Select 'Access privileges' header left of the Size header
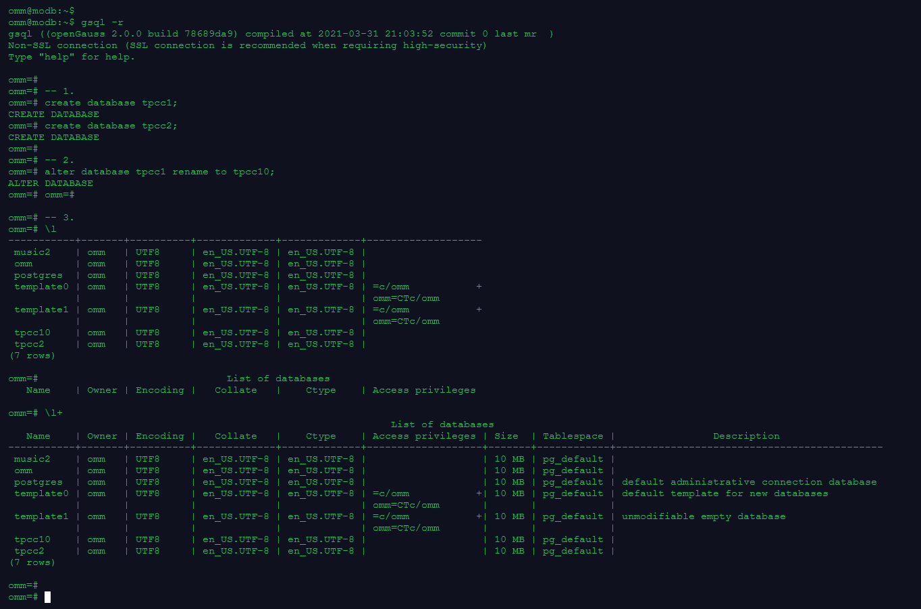 (424, 436)
